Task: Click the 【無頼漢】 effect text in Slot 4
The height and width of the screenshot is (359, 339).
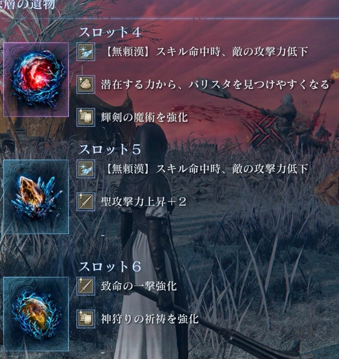Action: [206, 52]
